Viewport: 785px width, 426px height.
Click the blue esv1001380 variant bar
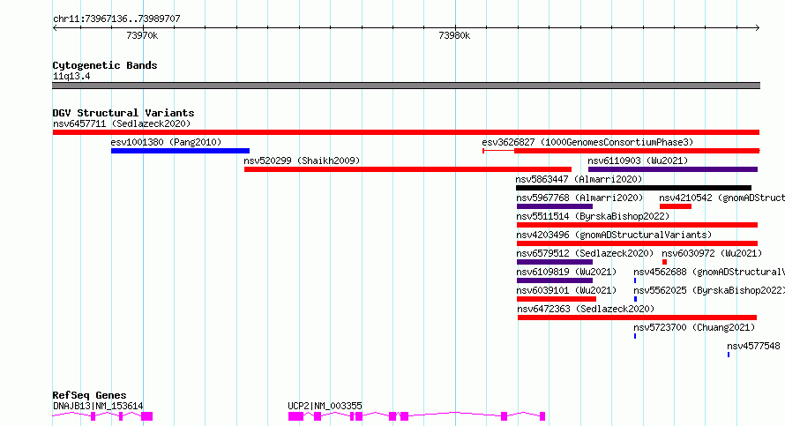[180, 151]
